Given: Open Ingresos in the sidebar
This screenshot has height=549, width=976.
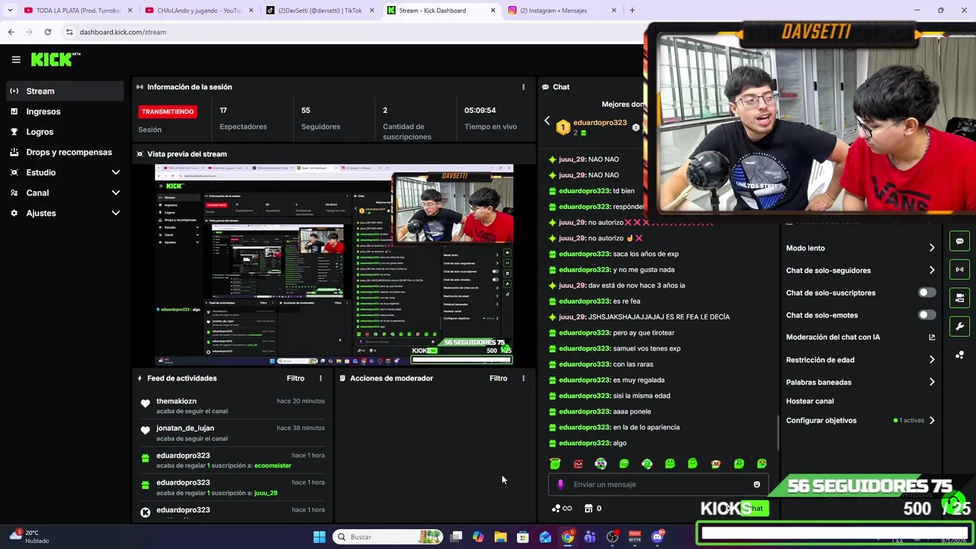Looking at the screenshot, I should (x=65, y=111).
